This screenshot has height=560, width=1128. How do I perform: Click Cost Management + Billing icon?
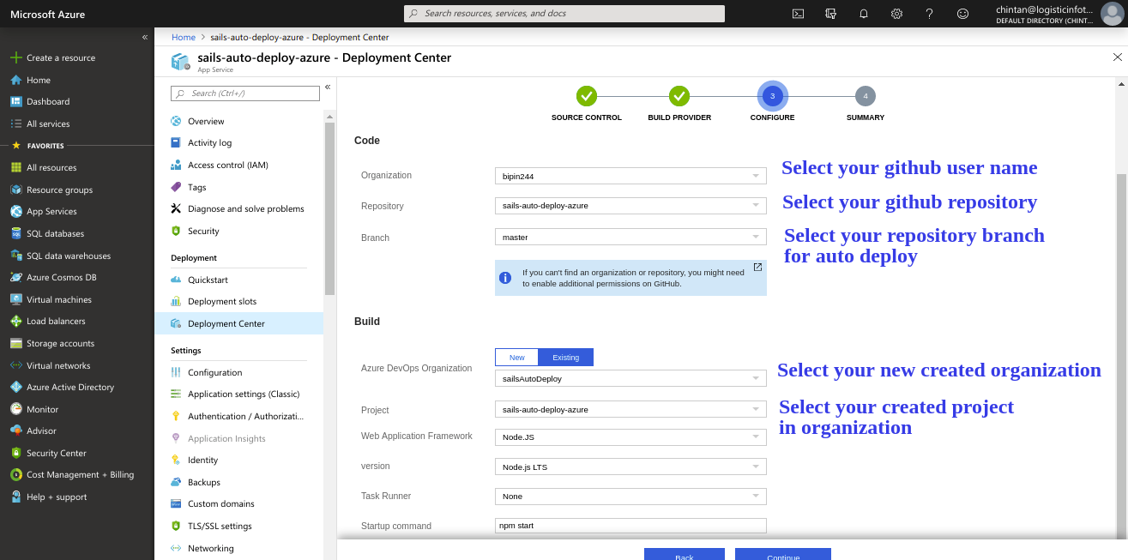(15, 474)
